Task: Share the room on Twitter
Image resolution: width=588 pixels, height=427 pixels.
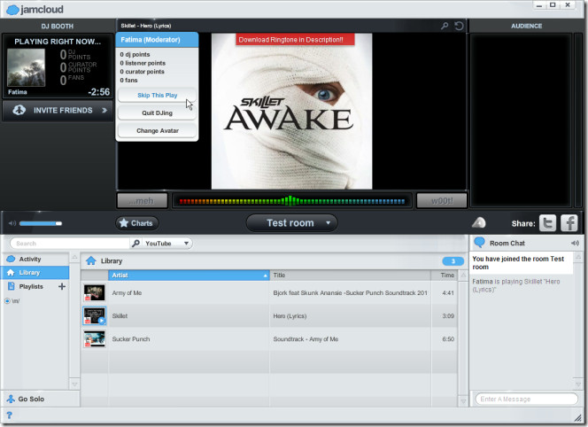Action: (548, 223)
